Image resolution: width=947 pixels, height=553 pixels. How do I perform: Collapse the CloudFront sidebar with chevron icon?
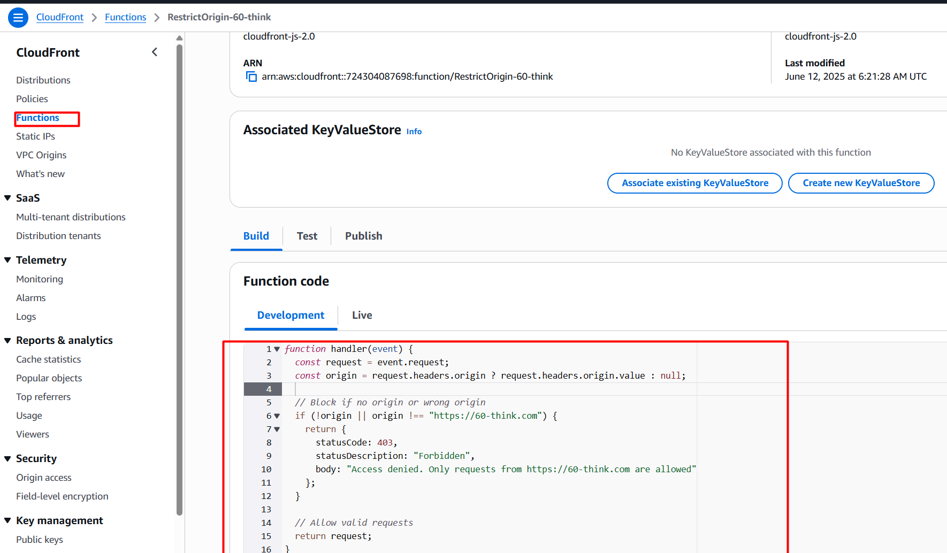[155, 52]
